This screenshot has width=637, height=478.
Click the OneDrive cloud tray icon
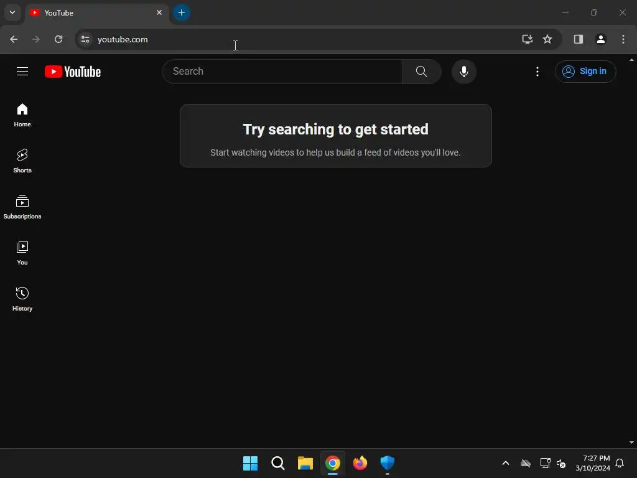click(526, 463)
